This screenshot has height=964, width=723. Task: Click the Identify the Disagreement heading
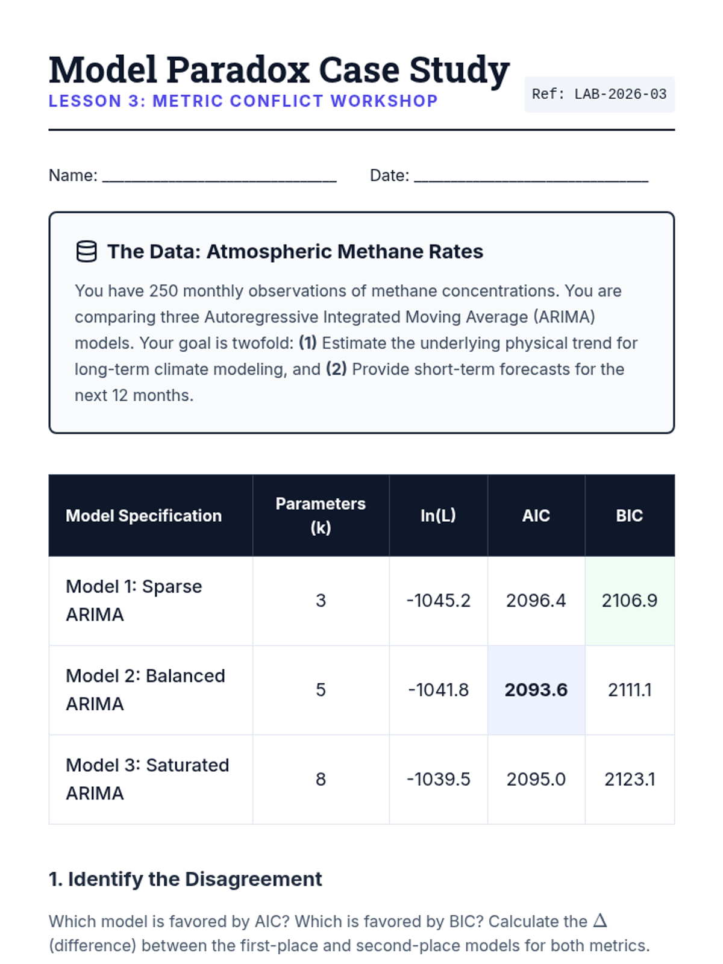click(186, 879)
